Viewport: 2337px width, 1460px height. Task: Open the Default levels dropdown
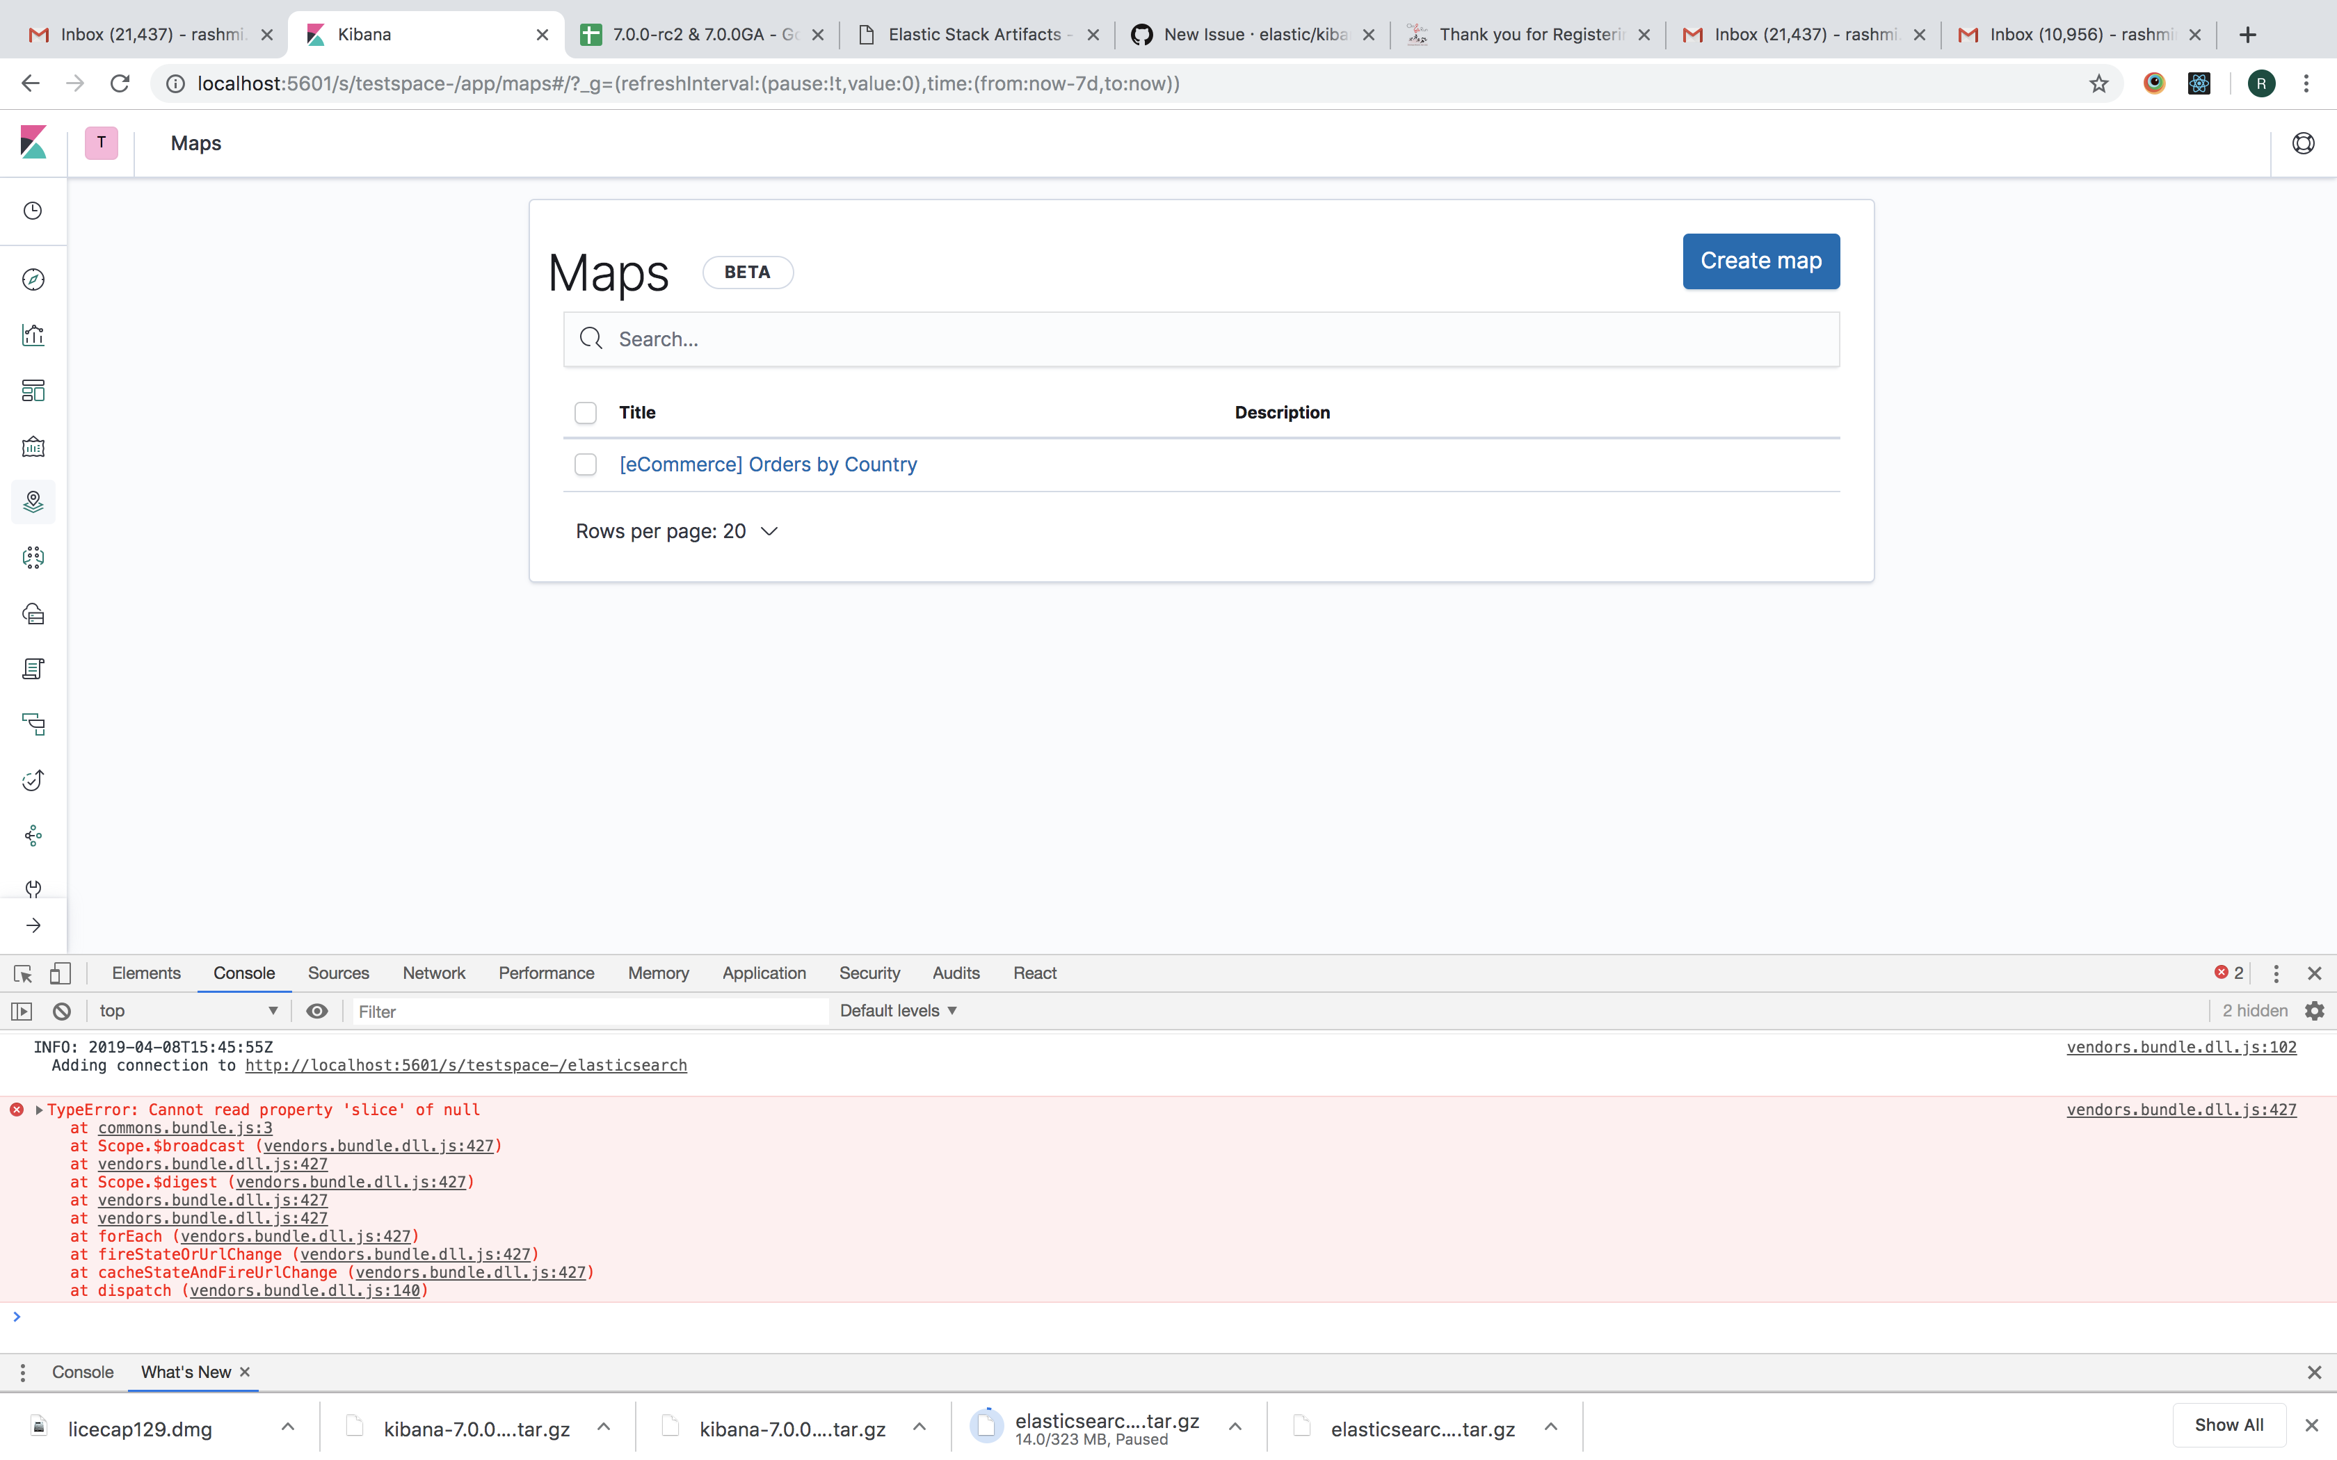pos(897,1010)
